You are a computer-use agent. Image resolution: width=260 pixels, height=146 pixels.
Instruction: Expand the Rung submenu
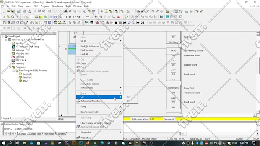tap(99, 106)
